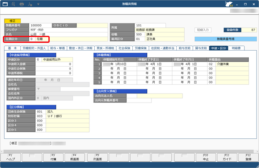Click the 介護休業 reason text
259x168 pixels.
point(223,64)
